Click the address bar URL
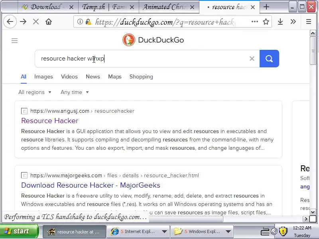 (165, 22)
